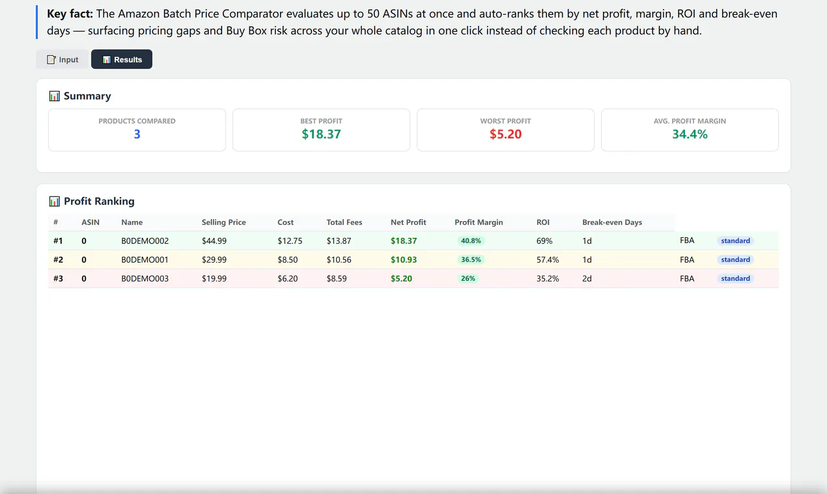Image resolution: width=827 pixels, height=494 pixels.
Task: Open the Results tab
Action: [x=122, y=60]
